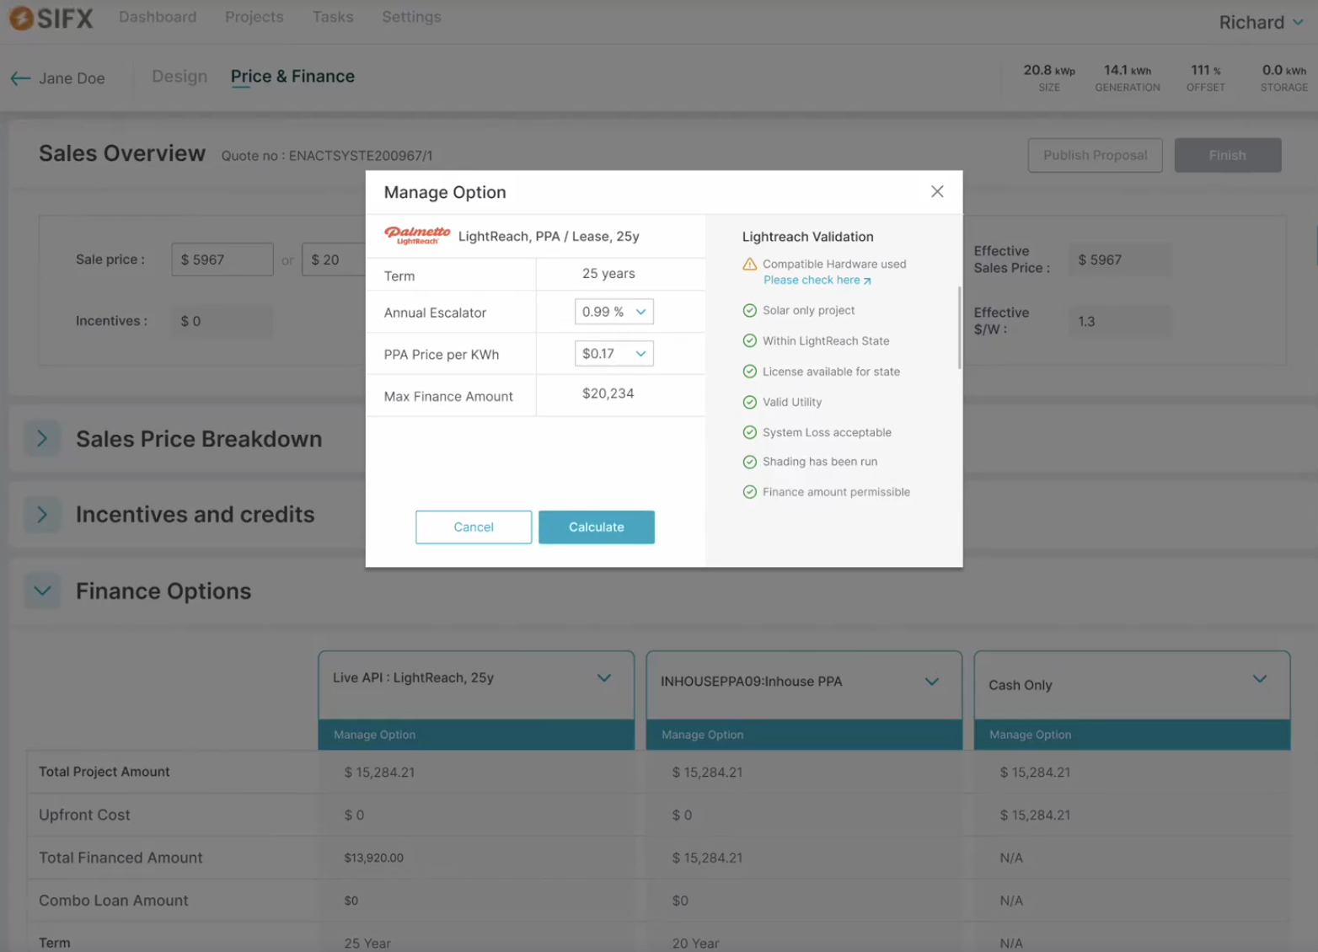
Task: Click Manage Option under Inhouse PPA
Action: [804, 735]
